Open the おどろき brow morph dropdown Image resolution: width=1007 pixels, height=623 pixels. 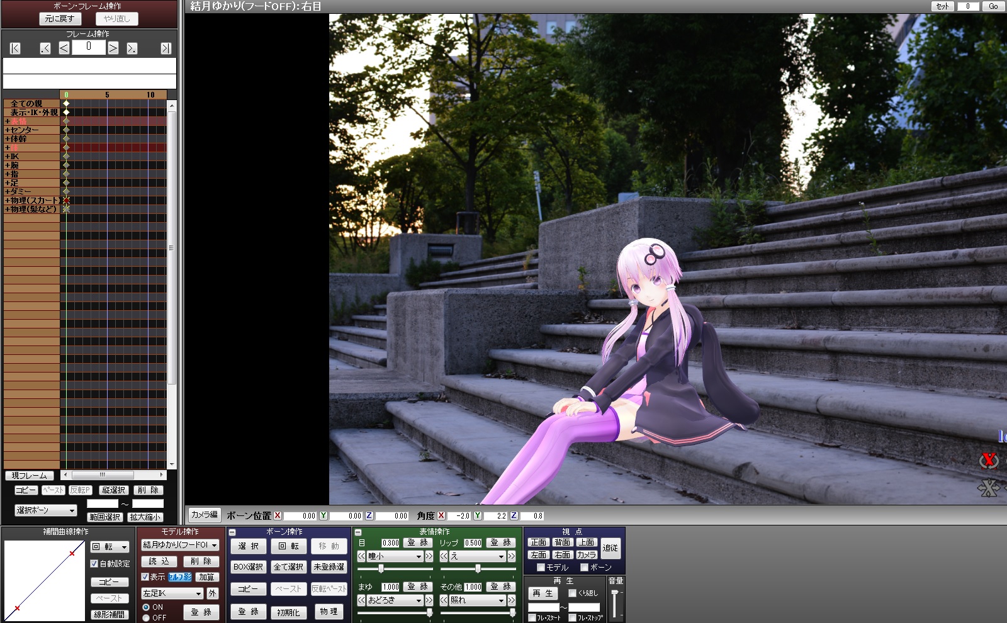coord(395,600)
